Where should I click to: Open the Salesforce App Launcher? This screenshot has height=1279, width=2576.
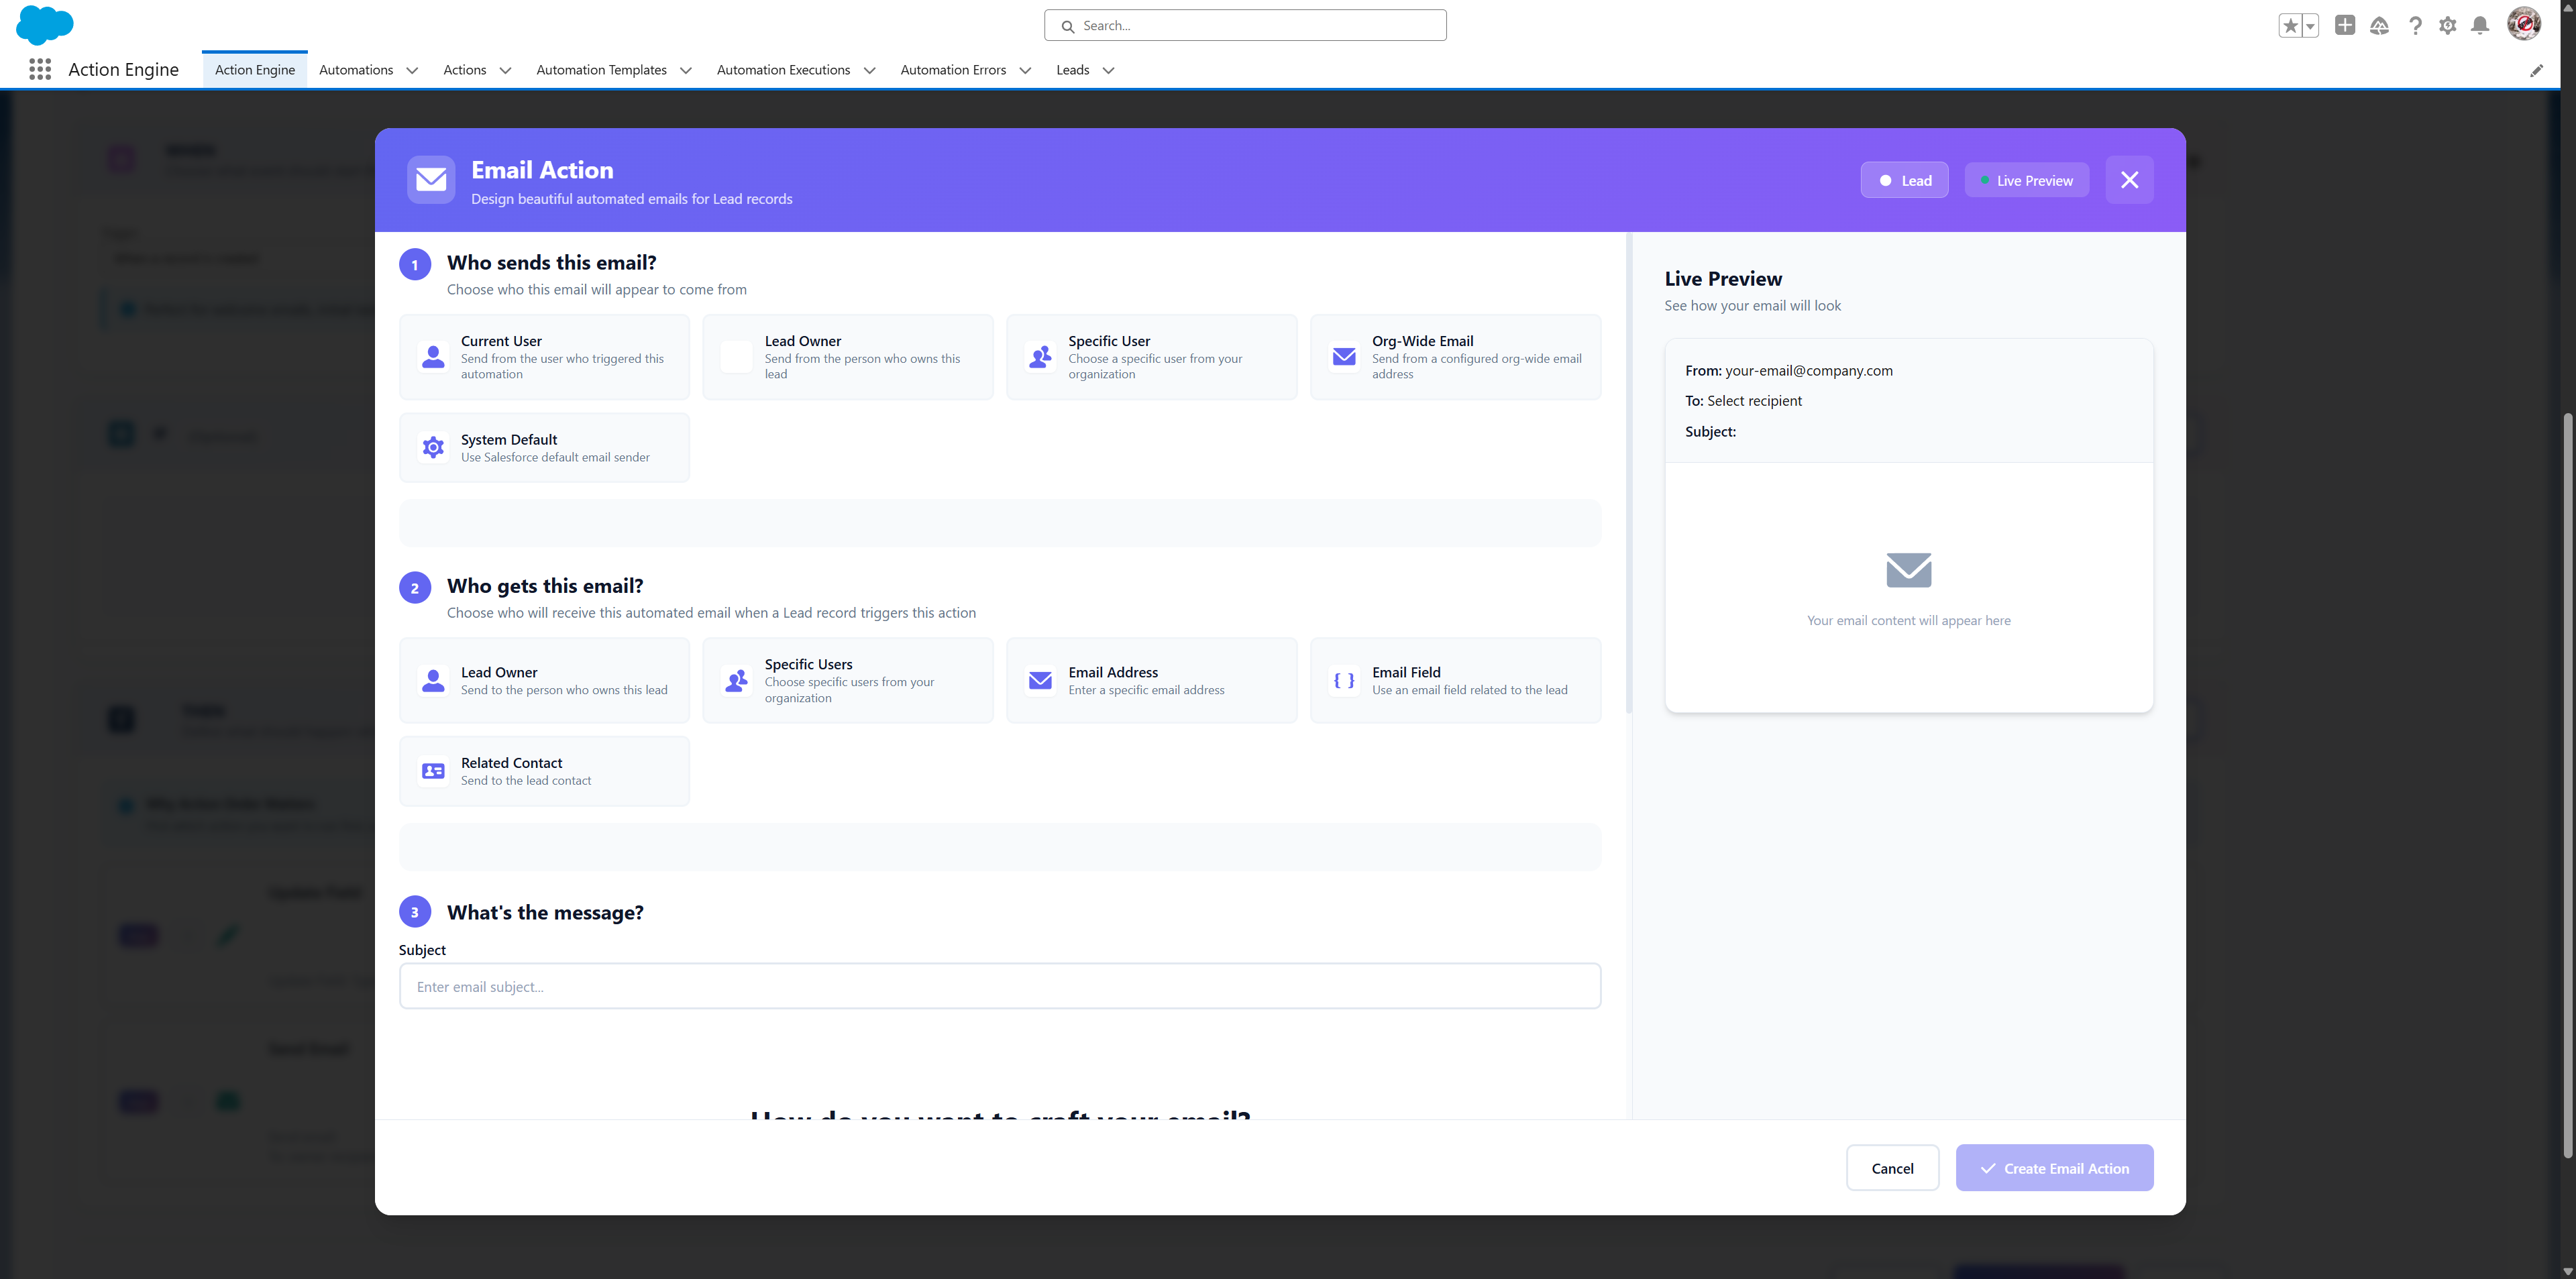(40, 69)
